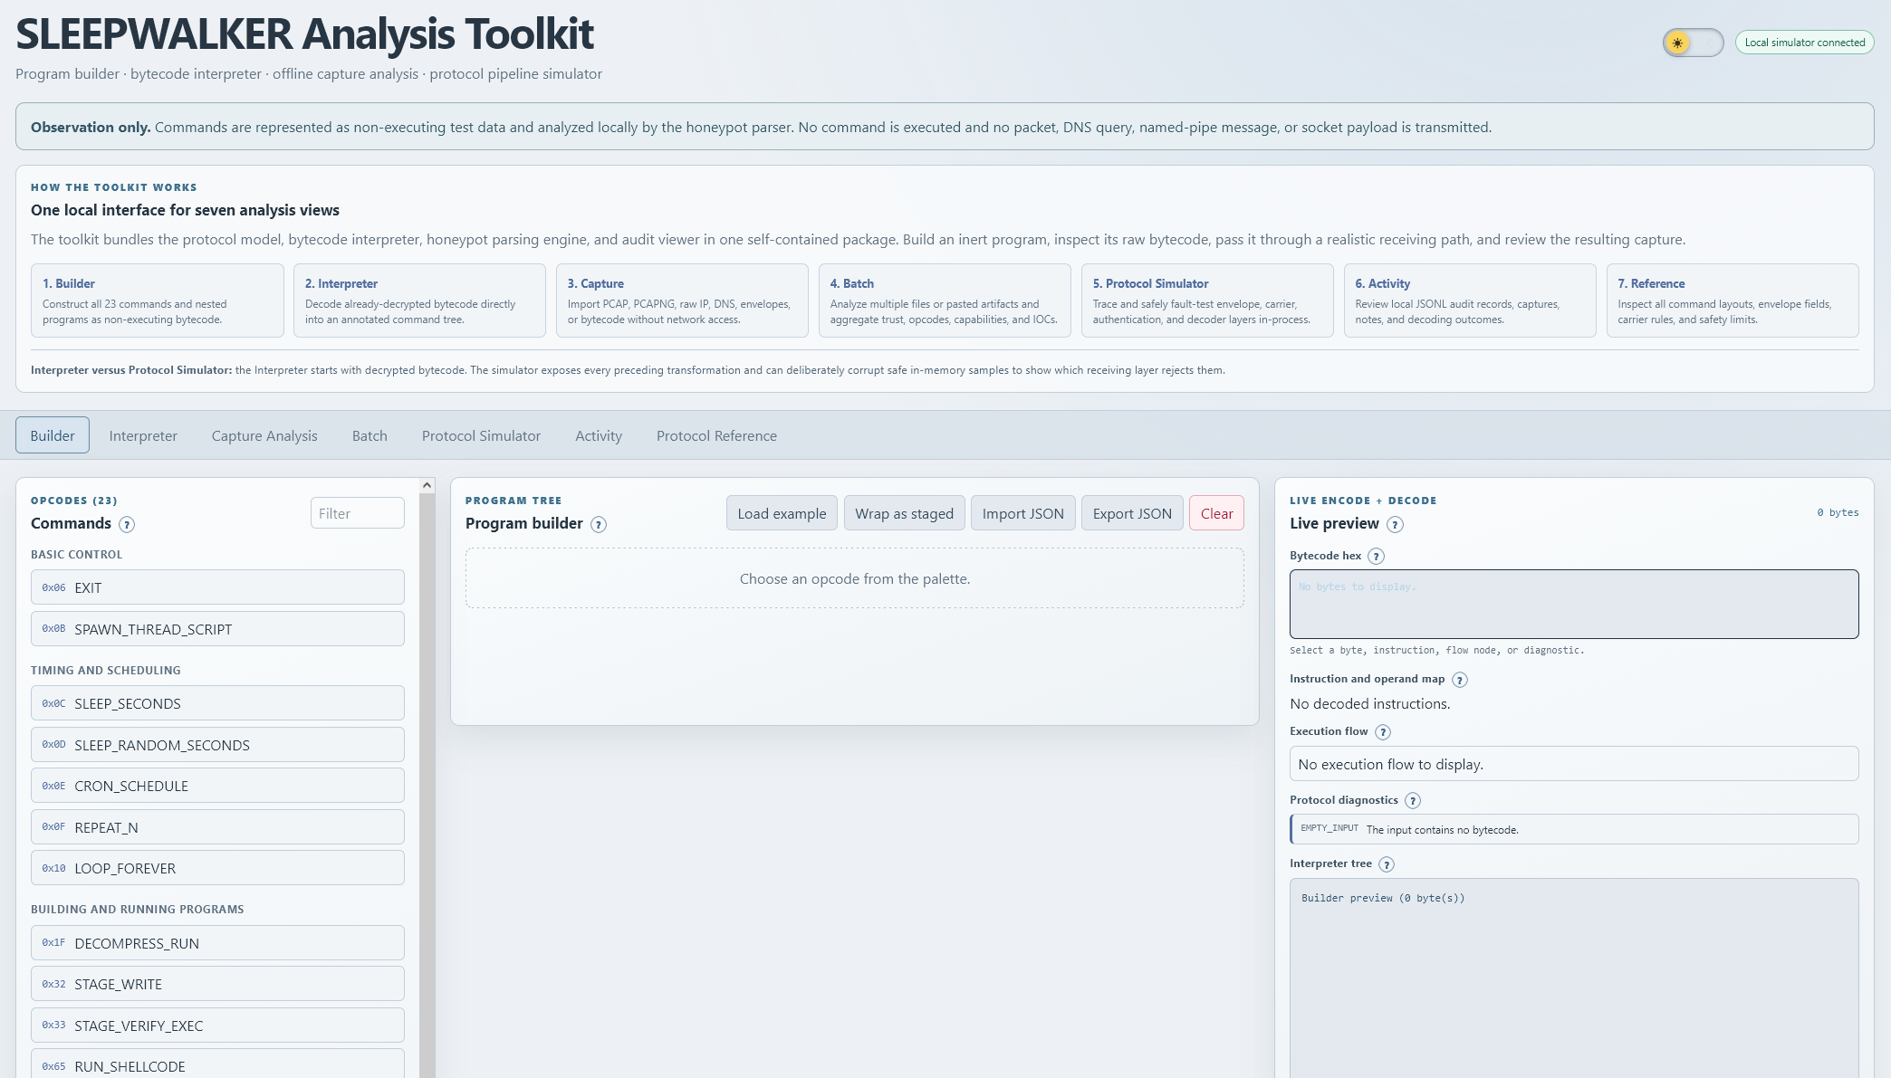Click the 4. Batch overview card
The image size is (1891, 1078).
(x=945, y=301)
